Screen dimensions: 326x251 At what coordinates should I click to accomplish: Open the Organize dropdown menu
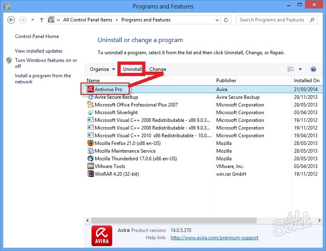(102, 69)
